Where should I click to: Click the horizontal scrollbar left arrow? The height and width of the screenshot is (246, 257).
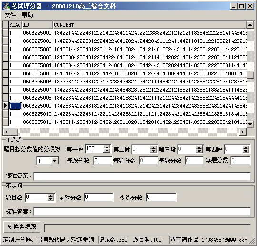[x=6, y=132]
